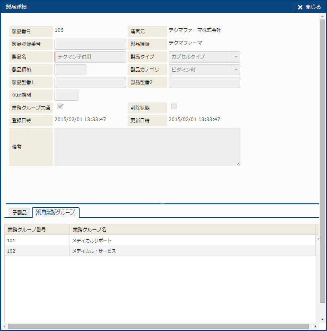Click inside the 備考 text area
Screen dimensions: 327x331
click(x=147, y=147)
